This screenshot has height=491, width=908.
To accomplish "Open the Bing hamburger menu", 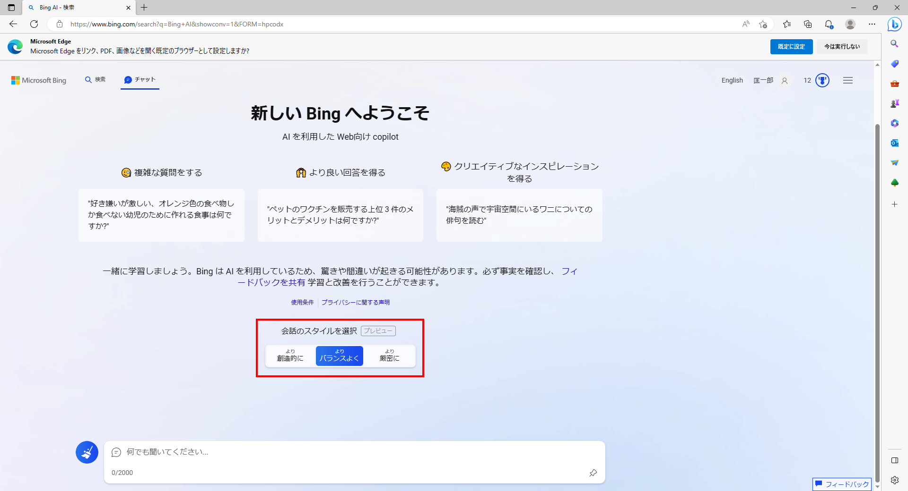I will coord(848,80).
